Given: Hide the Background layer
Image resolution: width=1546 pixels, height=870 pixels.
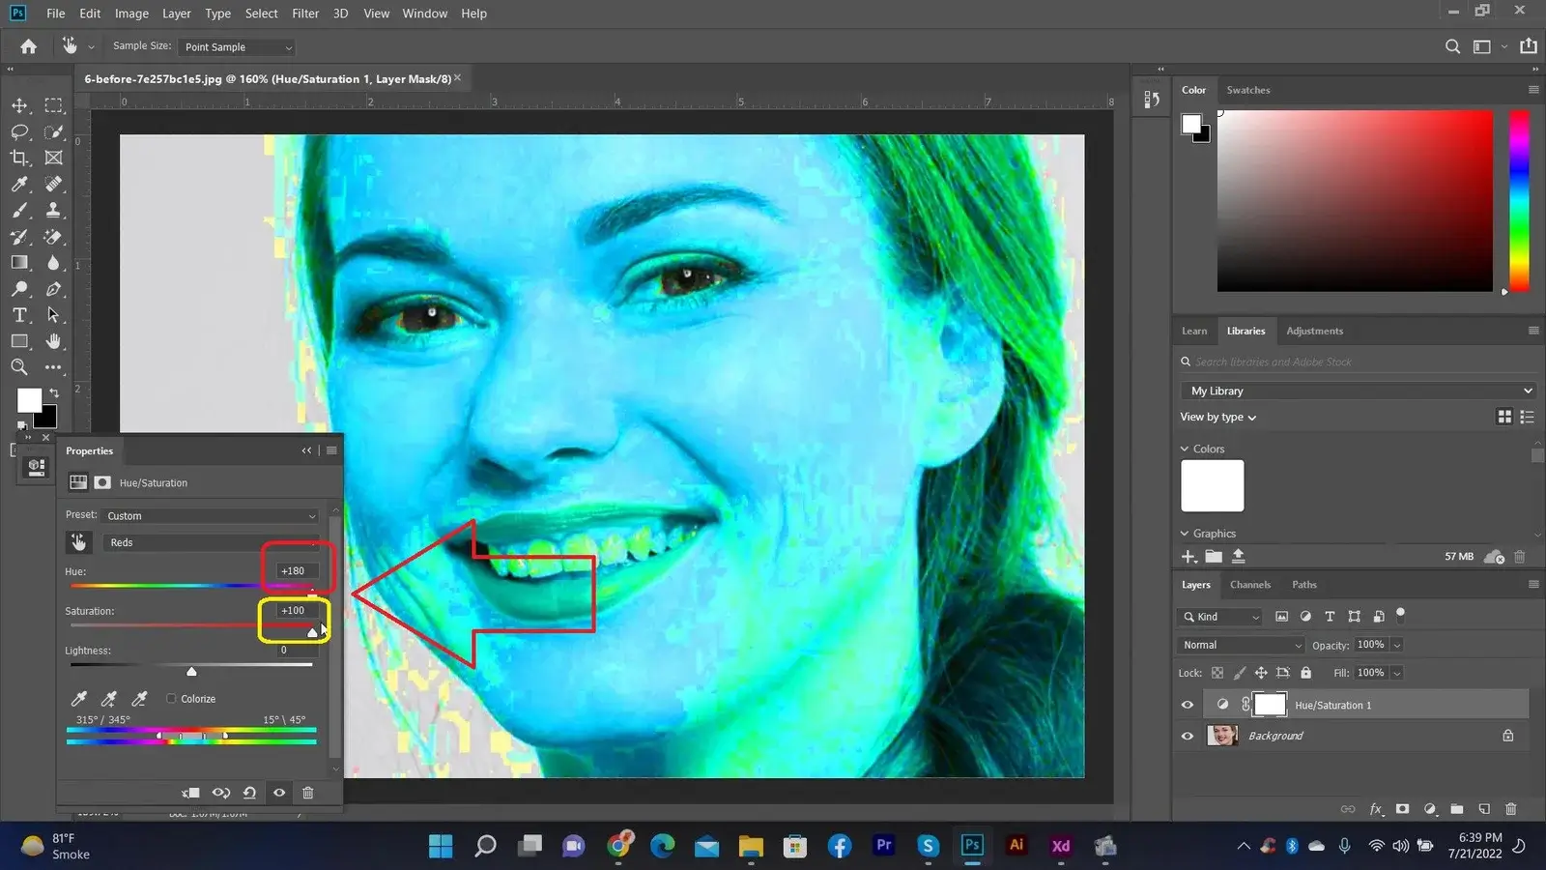Looking at the screenshot, I should click(1188, 736).
